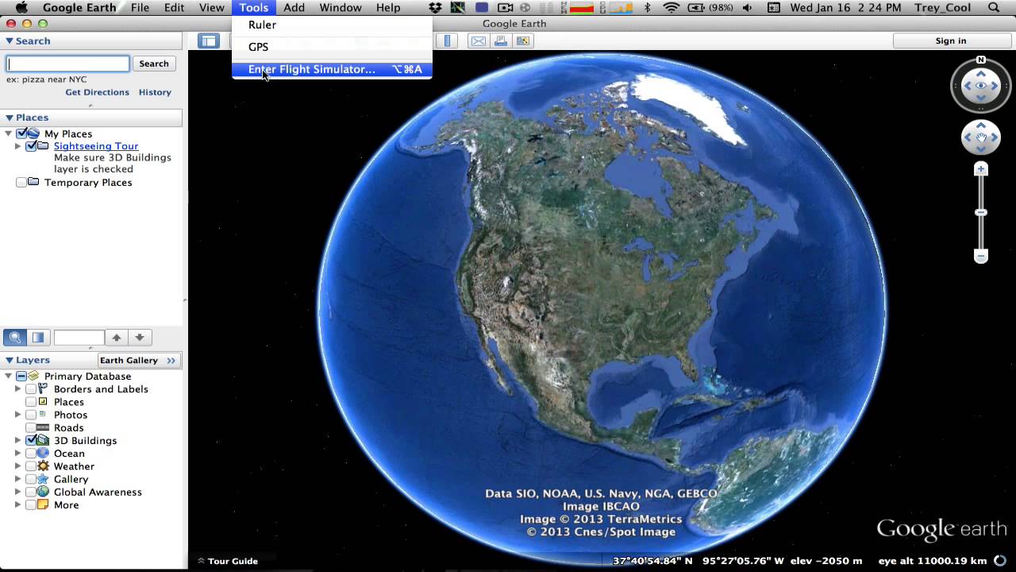Click the Places panel split view button

[x=38, y=338]
